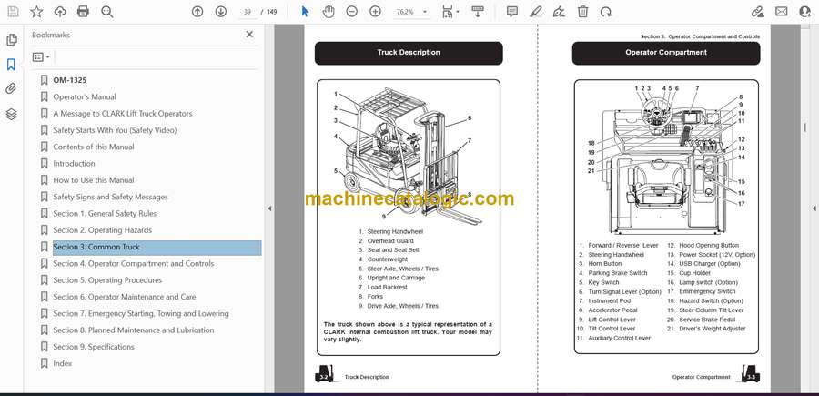The image size is (819, 396).
Task: Select the Highlight text pen tool
Action: click(x=536, y=12)
